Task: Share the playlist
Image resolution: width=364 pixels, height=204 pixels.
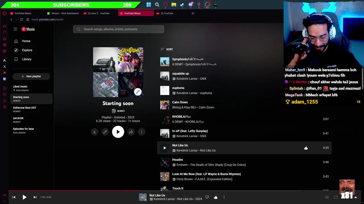Action: [131, 132]
